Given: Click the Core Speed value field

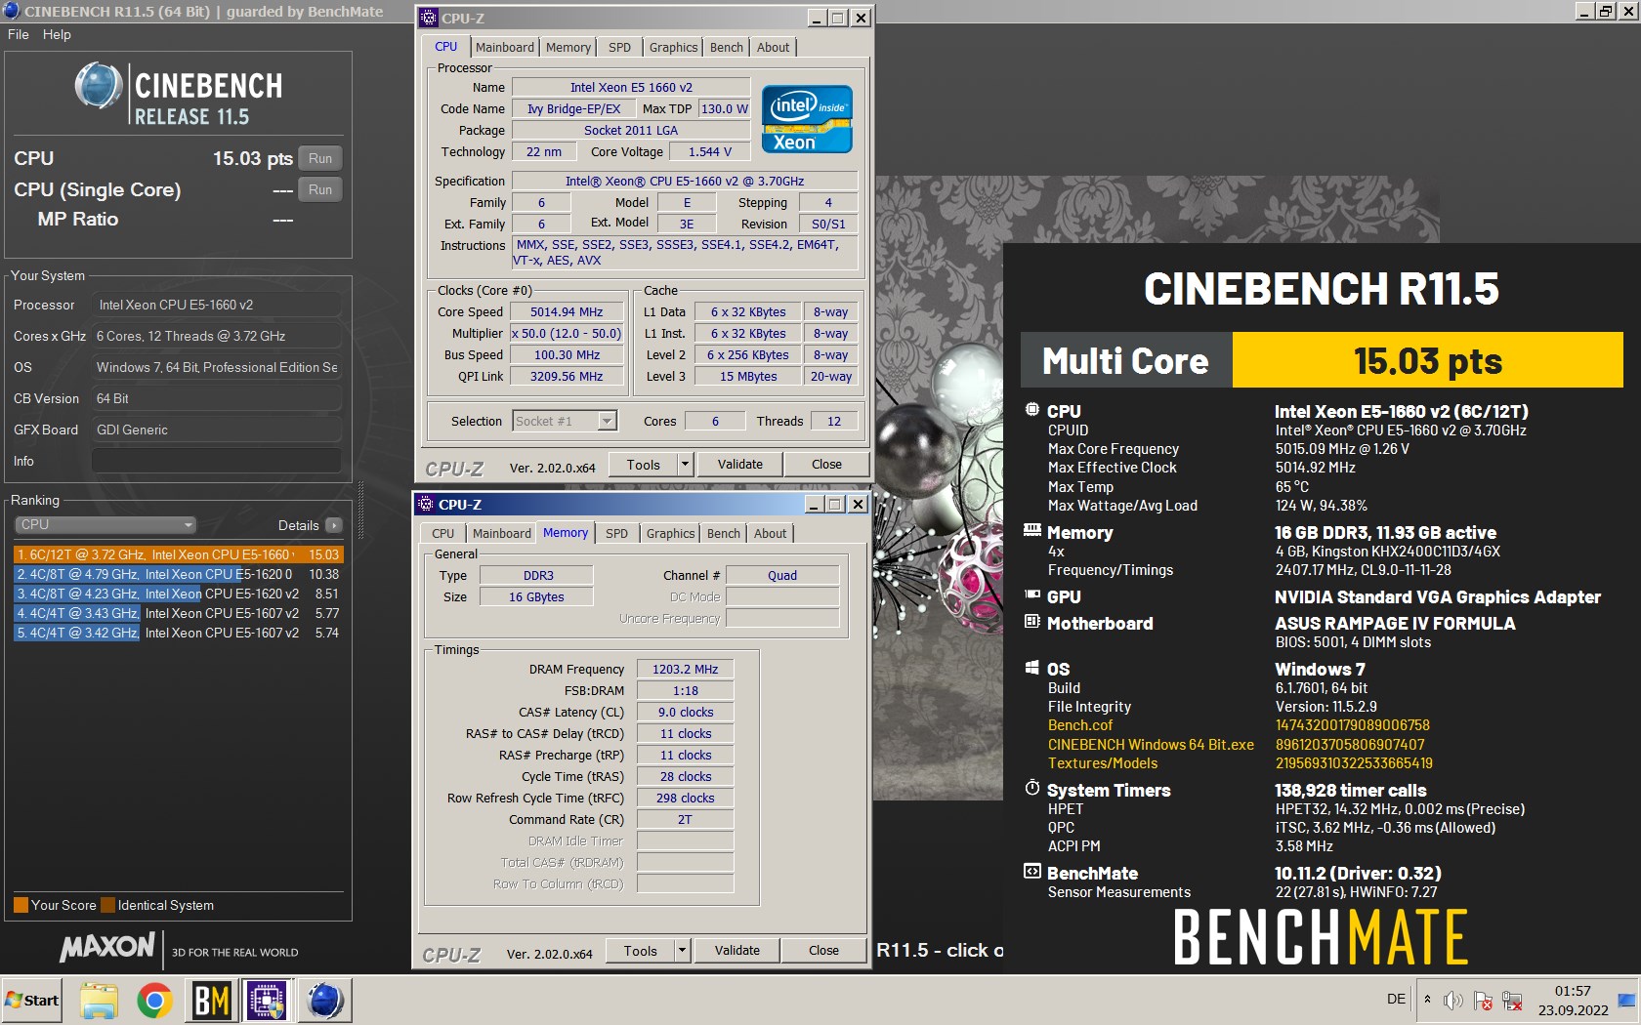Looking at the screenshot, I should [568, 311].
